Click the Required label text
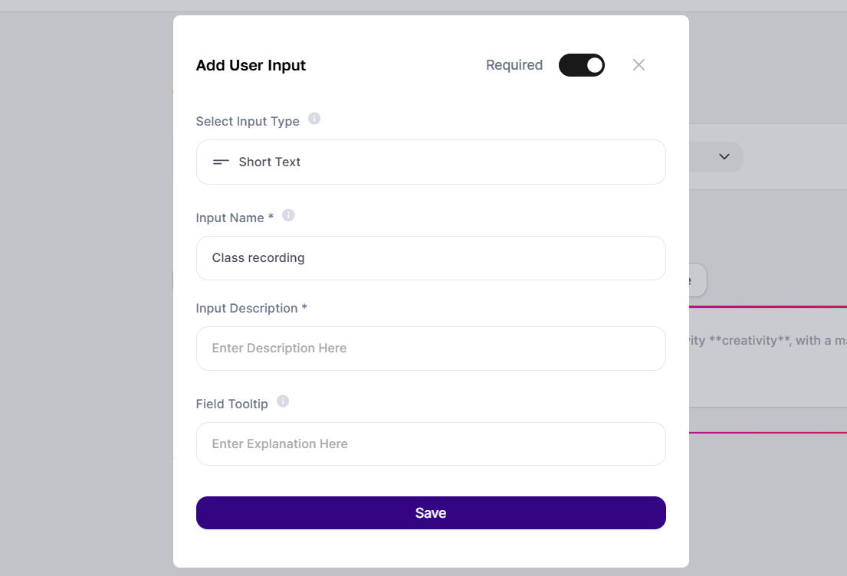Screen dimensions: 847x576 click(x=514, y=65)
